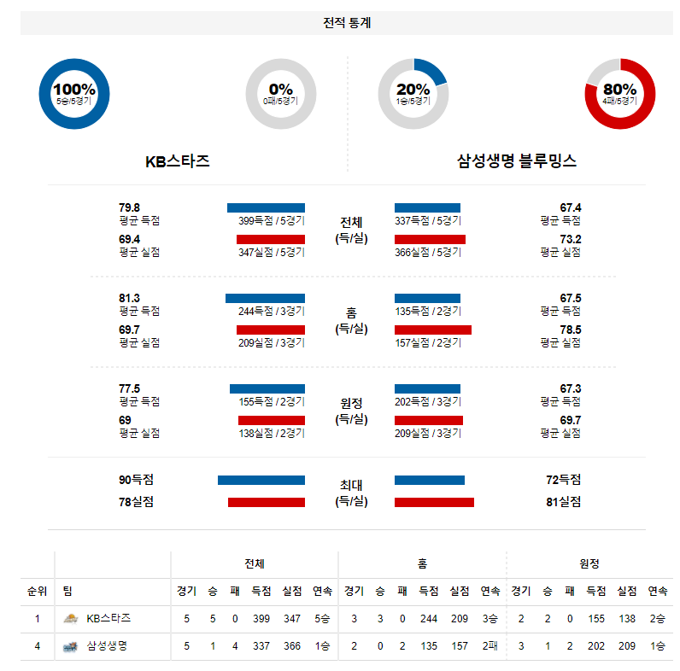The width and height of the screenshot is (680, 671).
Task: Select the 원정 column group header
Action: pos(589,564)
